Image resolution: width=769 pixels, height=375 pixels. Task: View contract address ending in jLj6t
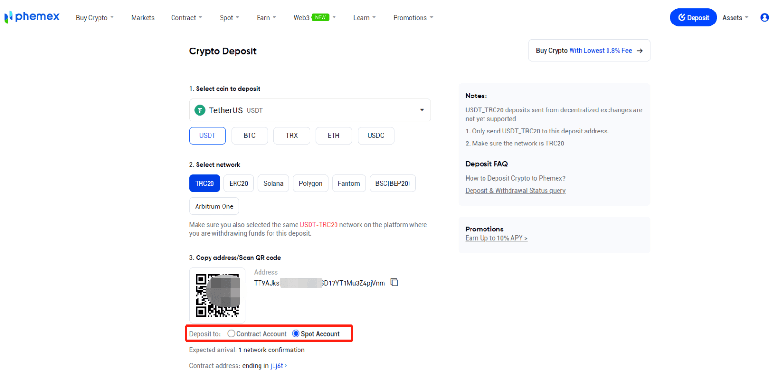(278, 366)
